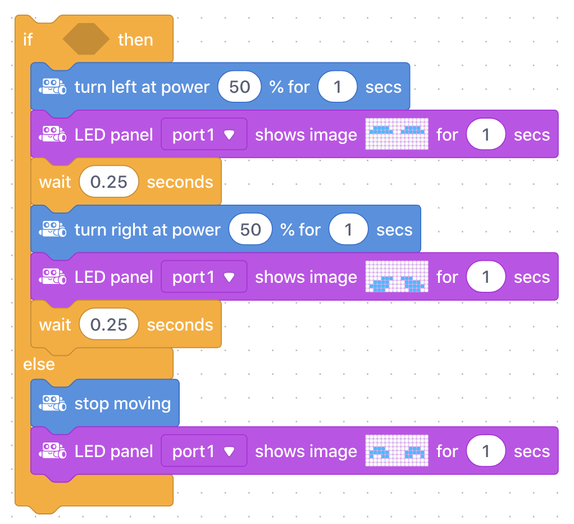Viewport: 574px width, 524px height.
Task: Click the else label of the if block
Action: coord(39,364)
